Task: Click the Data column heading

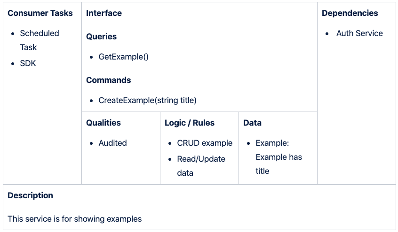Action: coord(252,123)
